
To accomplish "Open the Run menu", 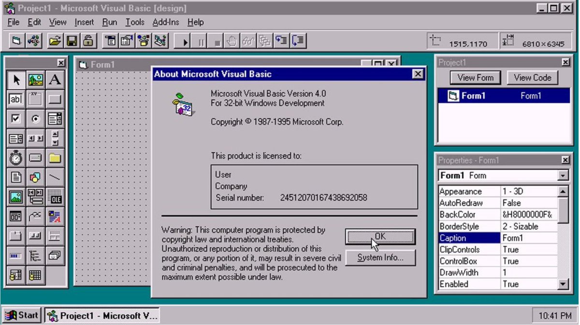I will pos(109,22).
